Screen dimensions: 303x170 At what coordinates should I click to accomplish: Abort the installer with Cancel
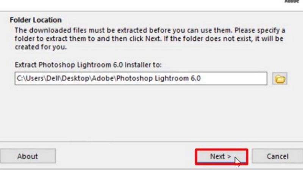tap(277, 156)
